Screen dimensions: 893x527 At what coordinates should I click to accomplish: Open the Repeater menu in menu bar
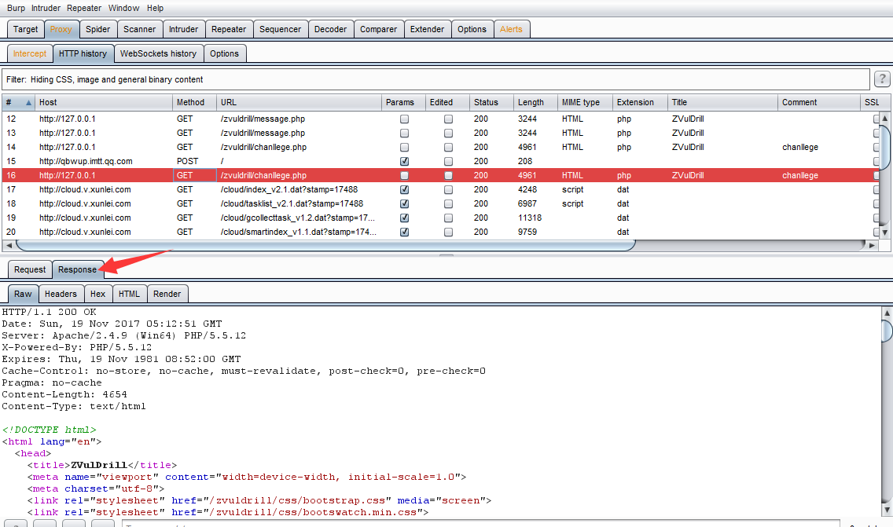[83, 8]
